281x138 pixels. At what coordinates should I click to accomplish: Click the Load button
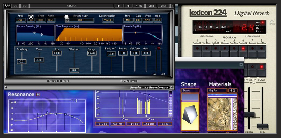[x=151, y=6]
